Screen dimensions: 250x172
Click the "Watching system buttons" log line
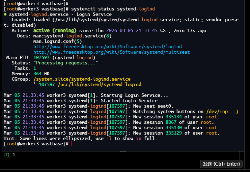coord(121,112)
